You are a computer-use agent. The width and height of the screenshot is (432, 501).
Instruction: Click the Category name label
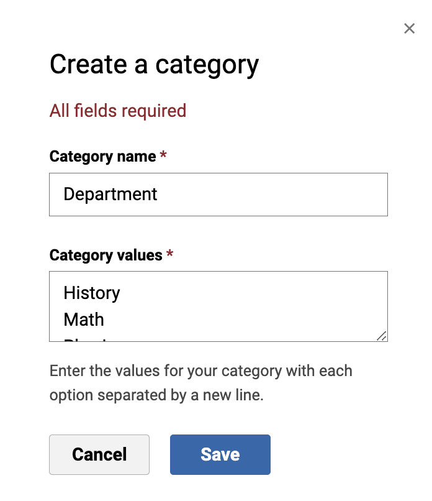click(x=102, y=156)
